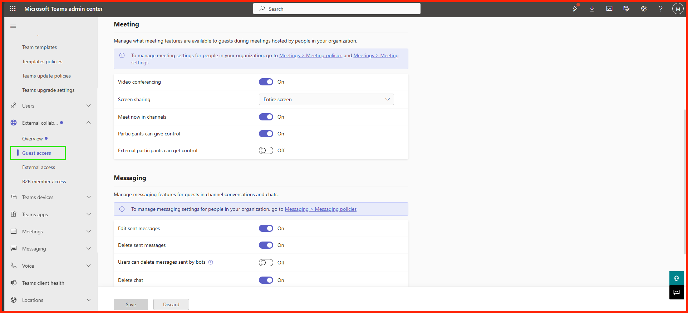Viewport: 688px width, 313px height.
Task: Open Templates policies in sidebar
Action: 42,61
